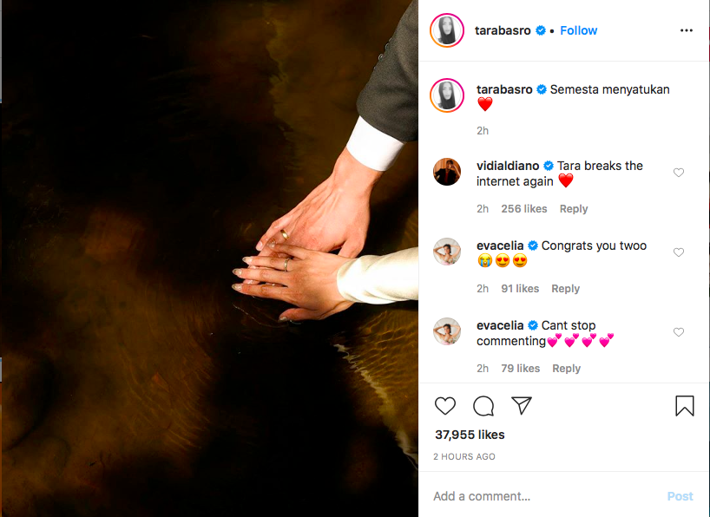710x517 pixels.
Task: Visit vidialdiano username link
Action: (x=508, y=166)
